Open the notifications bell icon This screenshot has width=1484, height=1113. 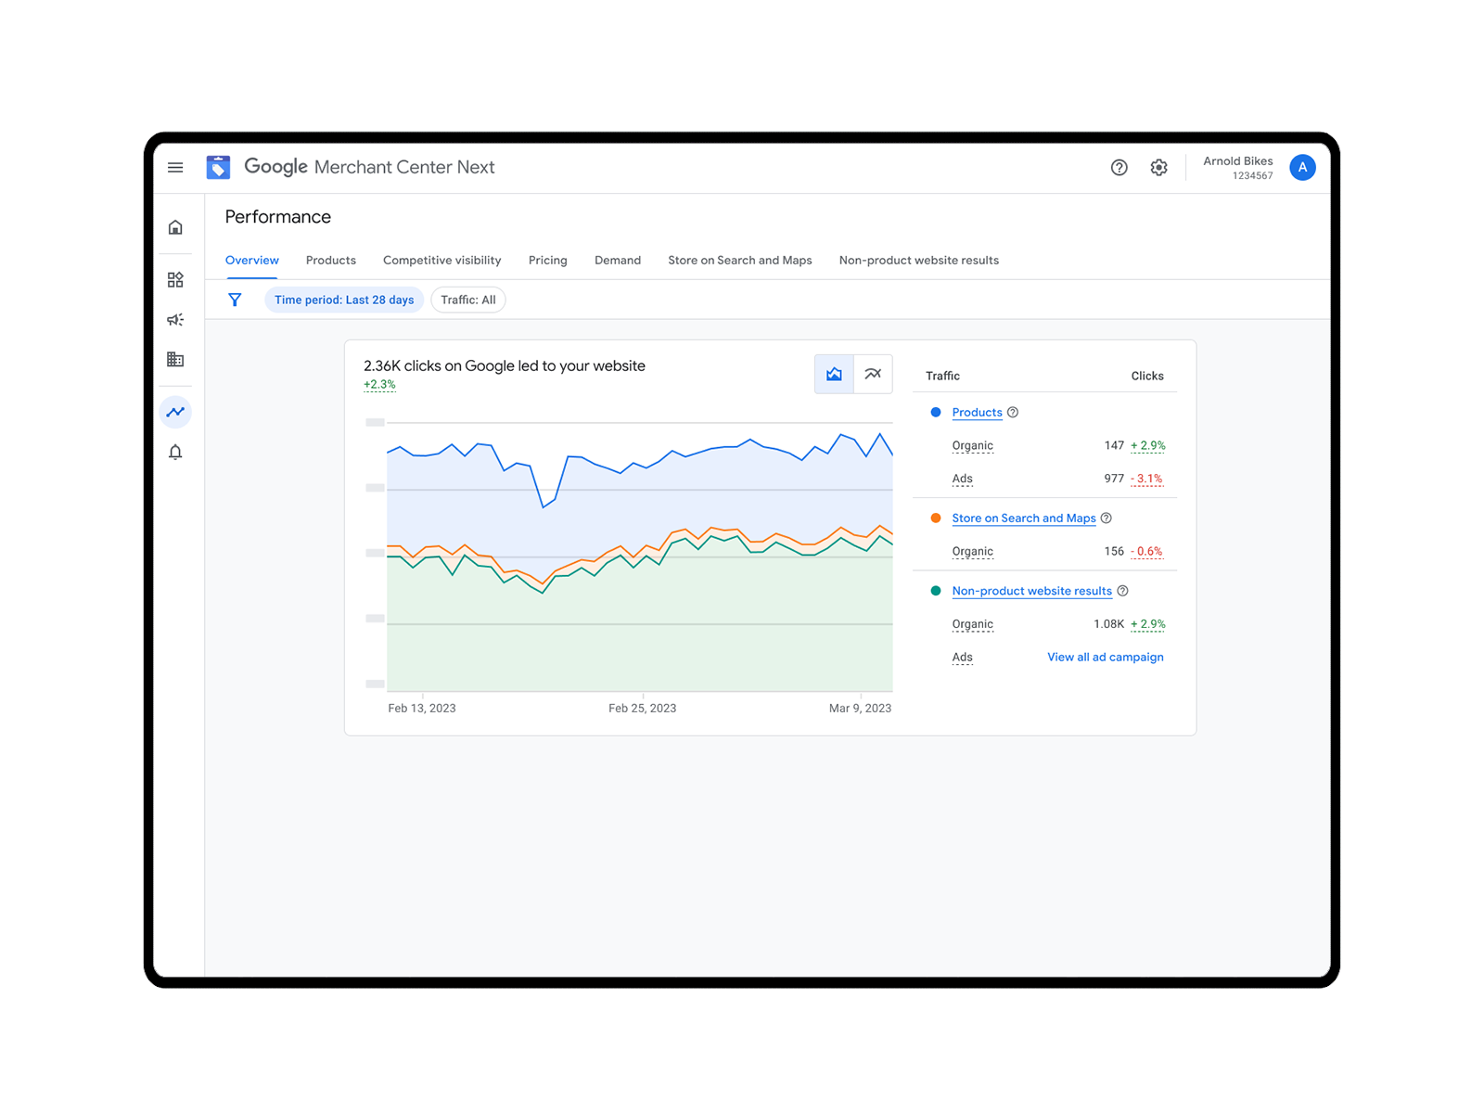point(175,452)
